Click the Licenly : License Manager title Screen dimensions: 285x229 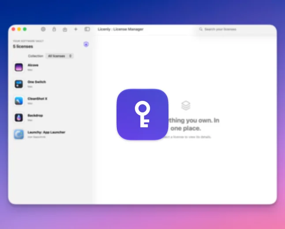(120, 29)
